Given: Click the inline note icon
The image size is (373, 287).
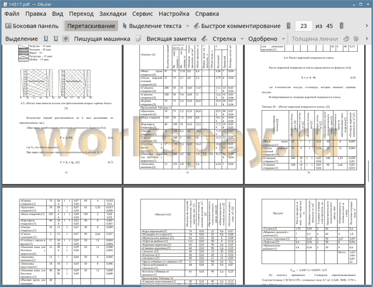Looking at the screenshot, I should click(x=138, y=39).
